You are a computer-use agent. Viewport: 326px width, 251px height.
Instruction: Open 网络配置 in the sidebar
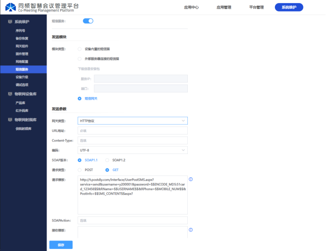[x=22, y=61]
